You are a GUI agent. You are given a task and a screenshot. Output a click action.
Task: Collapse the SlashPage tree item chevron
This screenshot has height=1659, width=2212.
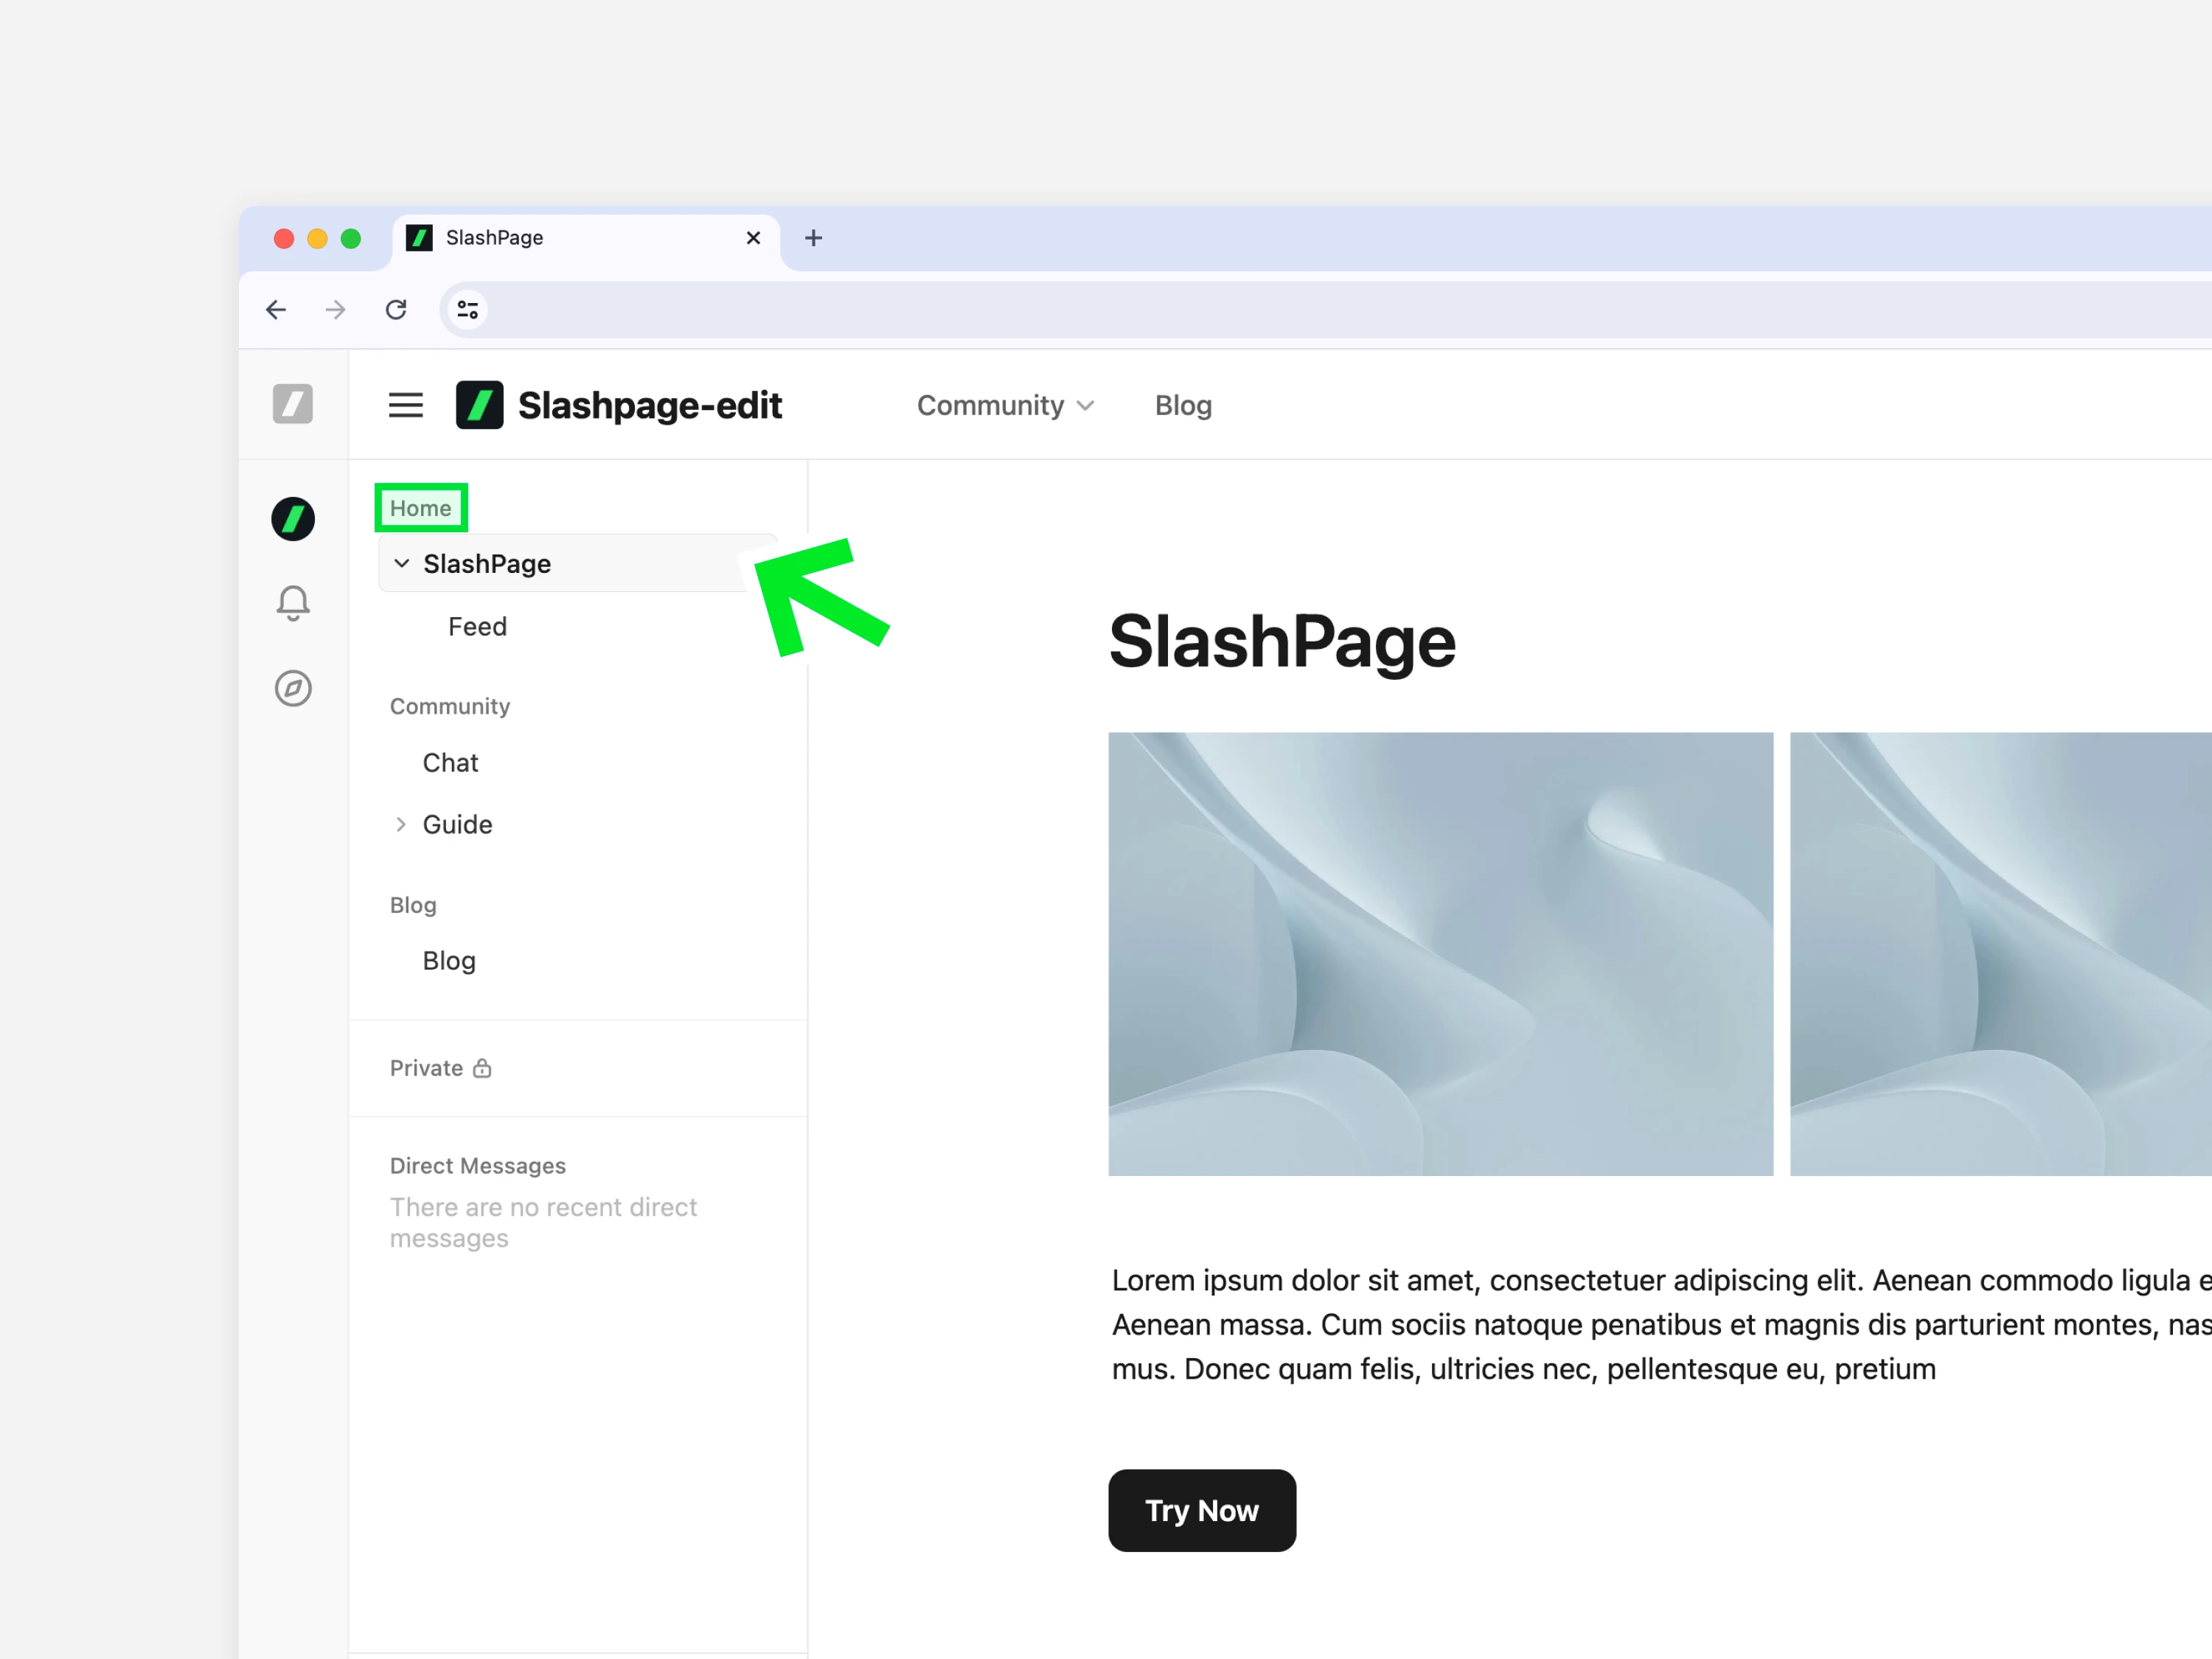click(x=402, y=563)
